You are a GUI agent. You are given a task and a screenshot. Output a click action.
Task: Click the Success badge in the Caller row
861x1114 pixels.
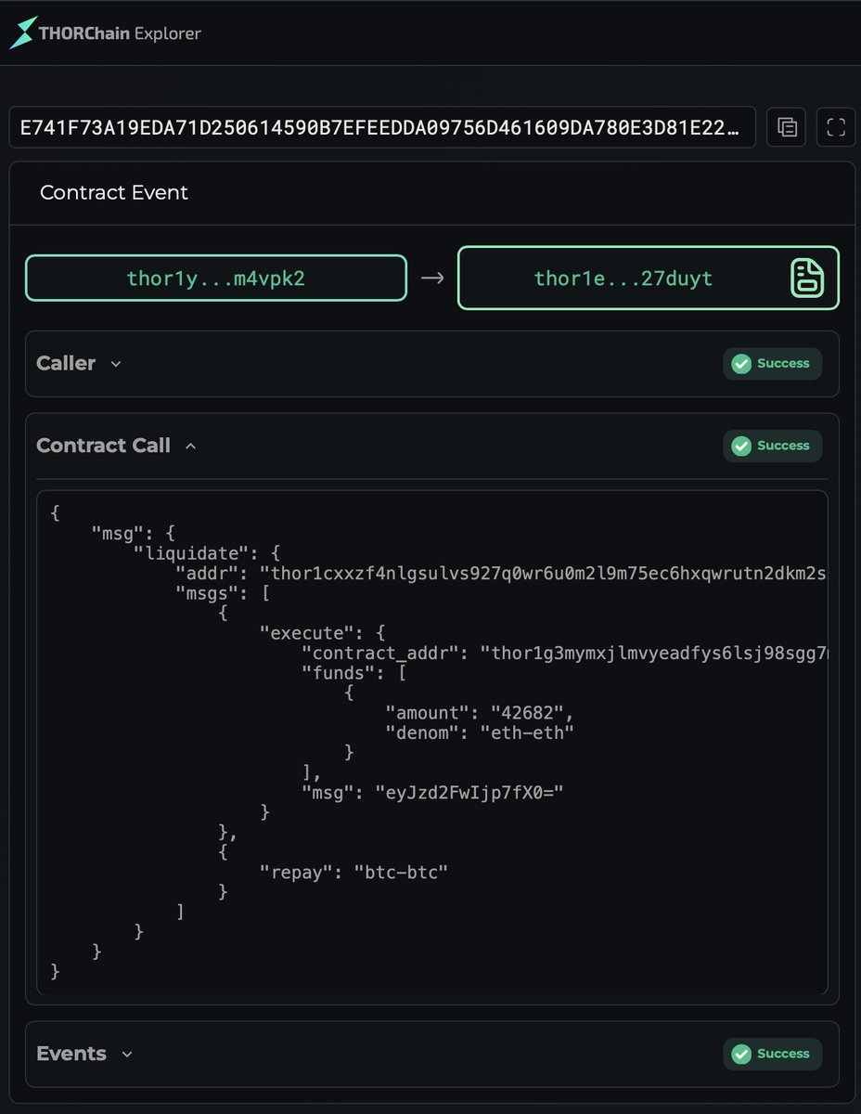pyautogui.click(x=773, y=364)
